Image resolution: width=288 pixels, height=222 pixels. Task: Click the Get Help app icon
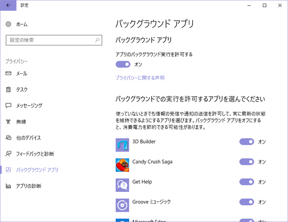tap(122, 185)
